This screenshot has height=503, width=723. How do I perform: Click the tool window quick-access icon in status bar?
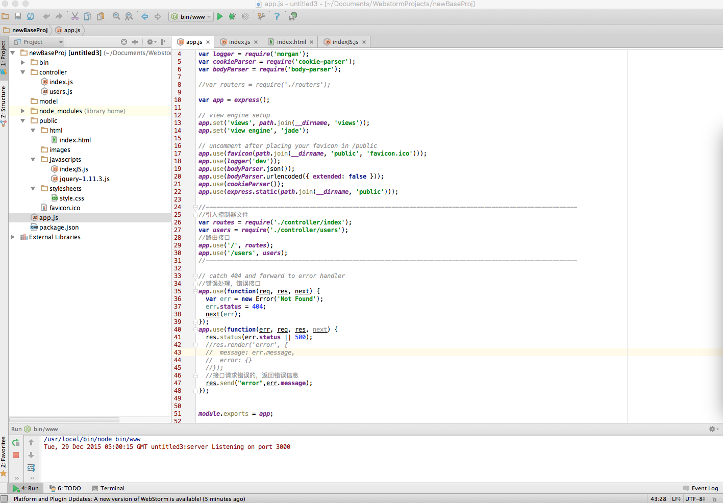coord(4,499)
